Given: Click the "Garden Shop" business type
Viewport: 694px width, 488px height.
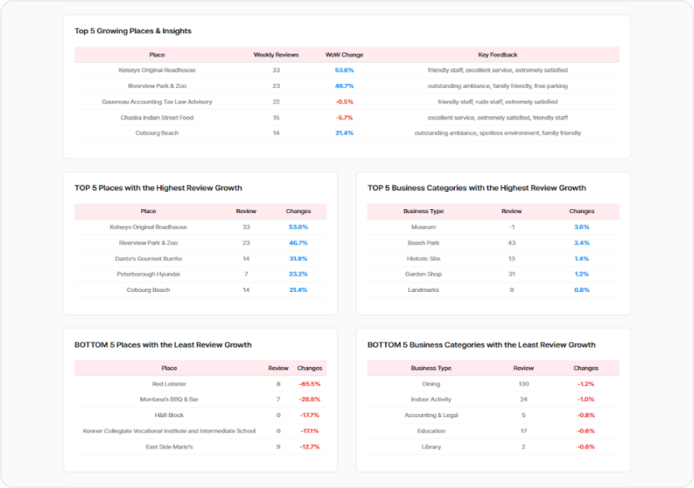Looking at the screenshot, I should [x=423, y=274].
